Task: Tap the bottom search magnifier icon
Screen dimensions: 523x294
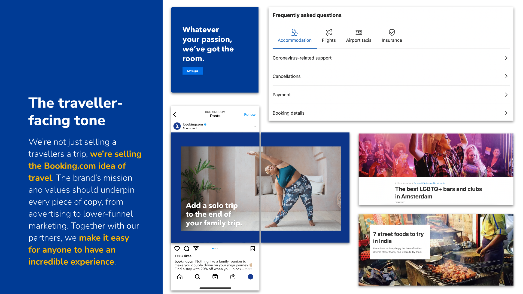Action: pos(197,277)
